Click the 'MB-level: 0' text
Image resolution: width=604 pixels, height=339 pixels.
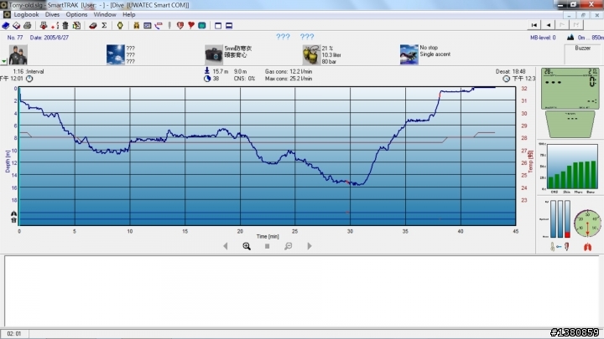pyautogui.click(x=543, y=38)
